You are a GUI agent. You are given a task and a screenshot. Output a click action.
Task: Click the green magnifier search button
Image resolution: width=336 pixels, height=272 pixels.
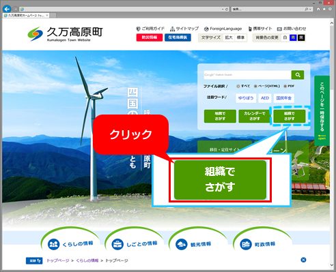pyautogui.click(x=298, y=75)
